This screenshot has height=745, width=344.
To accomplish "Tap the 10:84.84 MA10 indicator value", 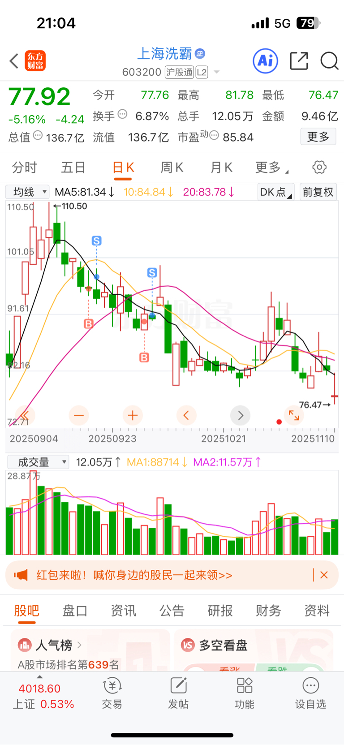I will click(x=149, y=192).
